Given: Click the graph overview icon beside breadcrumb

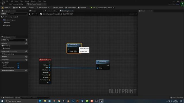Looking at the screenshot, I should tap(41, 14).
